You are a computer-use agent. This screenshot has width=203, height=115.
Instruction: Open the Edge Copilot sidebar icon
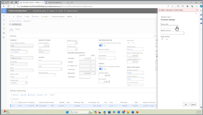point(201,6)
